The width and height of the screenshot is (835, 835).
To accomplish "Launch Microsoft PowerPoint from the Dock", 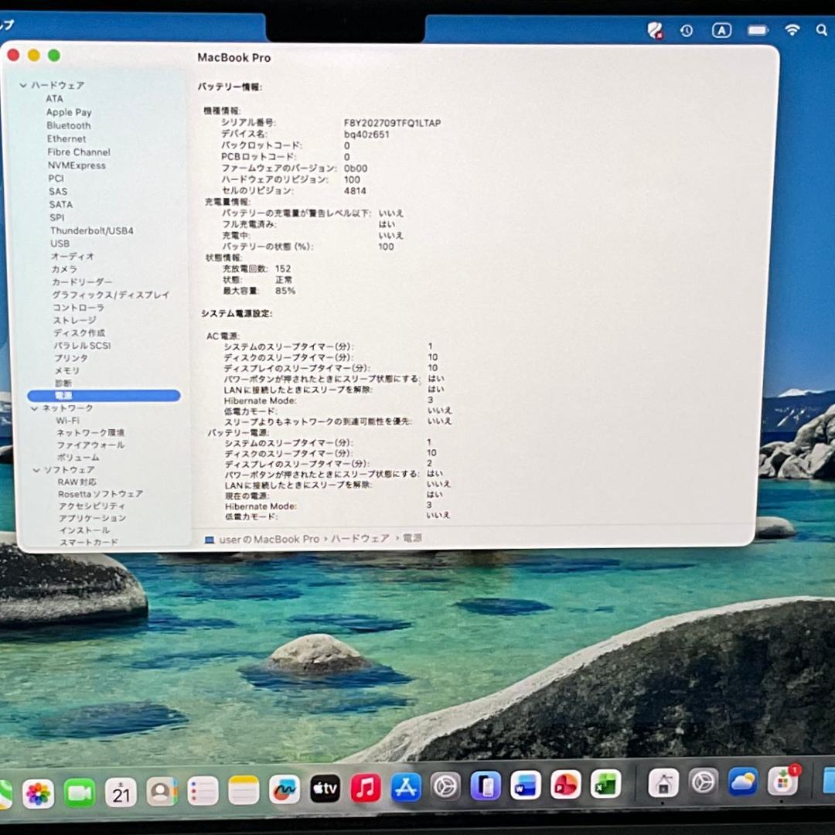I will coord(565,785).
